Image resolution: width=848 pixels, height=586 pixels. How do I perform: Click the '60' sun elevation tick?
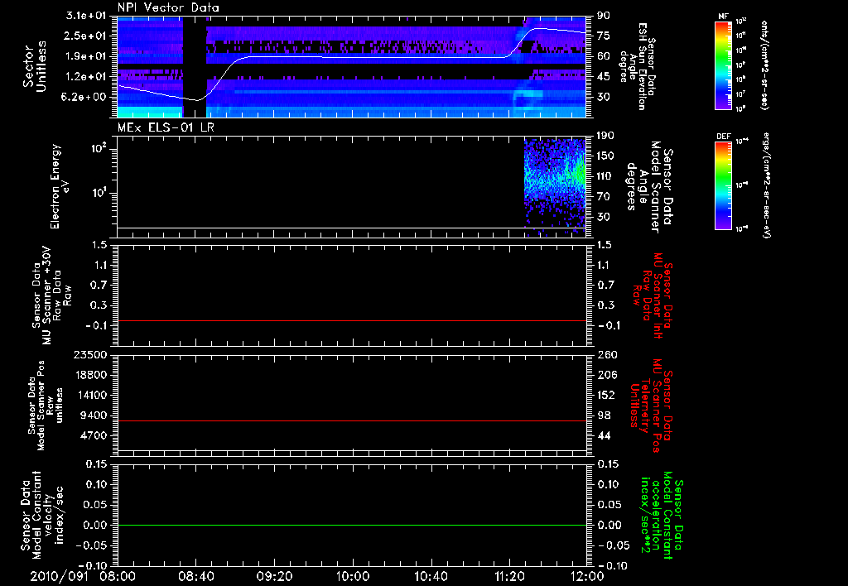tap(603, 56)
